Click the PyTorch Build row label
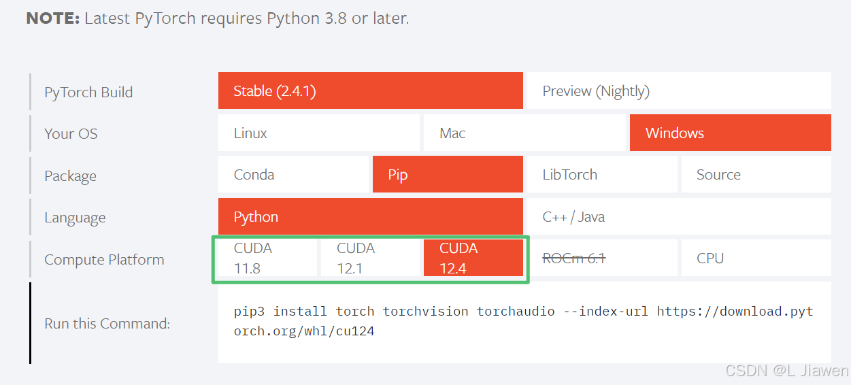Screen dimensions: 851x385 coord(88,92)
